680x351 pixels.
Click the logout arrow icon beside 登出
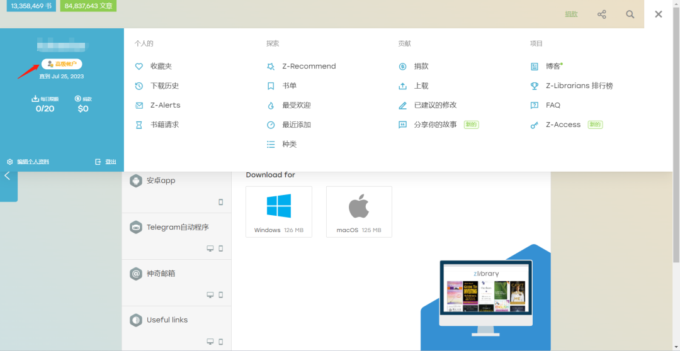[98, 162]
